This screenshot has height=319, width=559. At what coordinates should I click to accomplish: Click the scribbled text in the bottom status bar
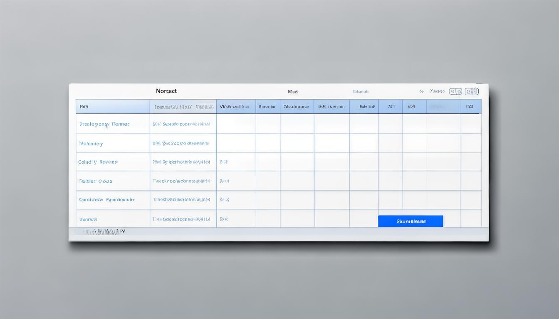tap(104, 232)
